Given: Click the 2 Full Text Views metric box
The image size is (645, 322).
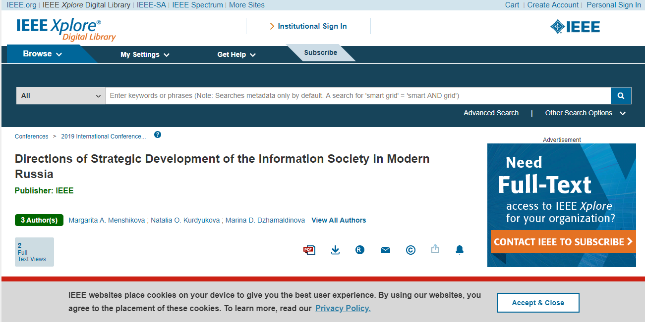Looking at the screenshot, I should point(34,252).
